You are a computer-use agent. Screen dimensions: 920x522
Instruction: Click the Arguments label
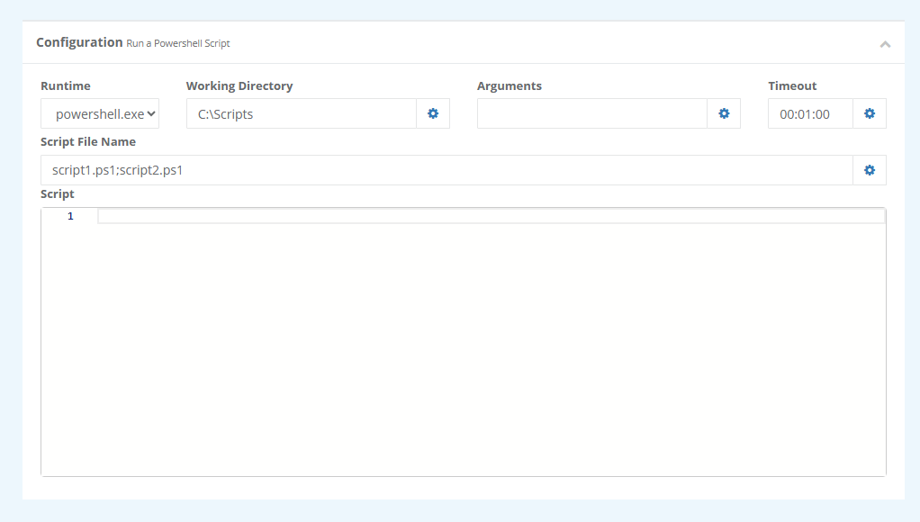click(x=510, y=85)
